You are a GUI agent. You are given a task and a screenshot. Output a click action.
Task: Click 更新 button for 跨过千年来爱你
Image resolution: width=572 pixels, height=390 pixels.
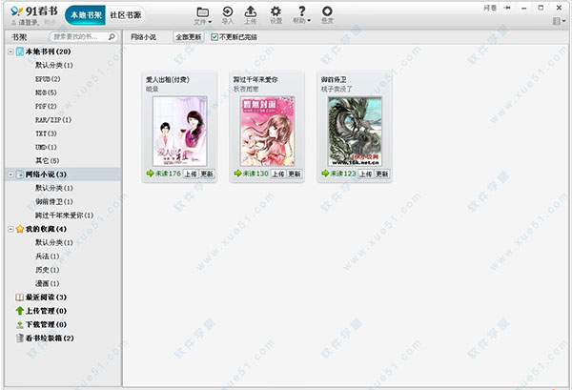[295, 174]
